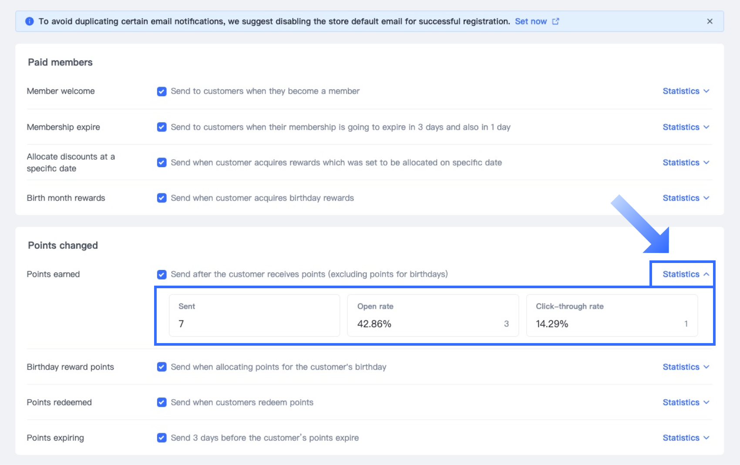Uncheck the Member welcome email checkbox
740x465 pixels.
pyautogui.click(x=161, y=91)
